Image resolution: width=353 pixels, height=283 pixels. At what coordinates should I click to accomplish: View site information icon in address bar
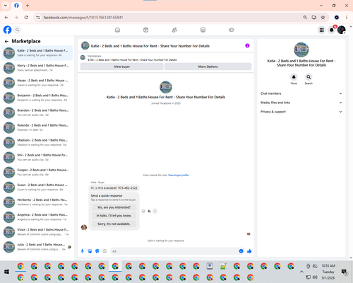pos(38,18)
